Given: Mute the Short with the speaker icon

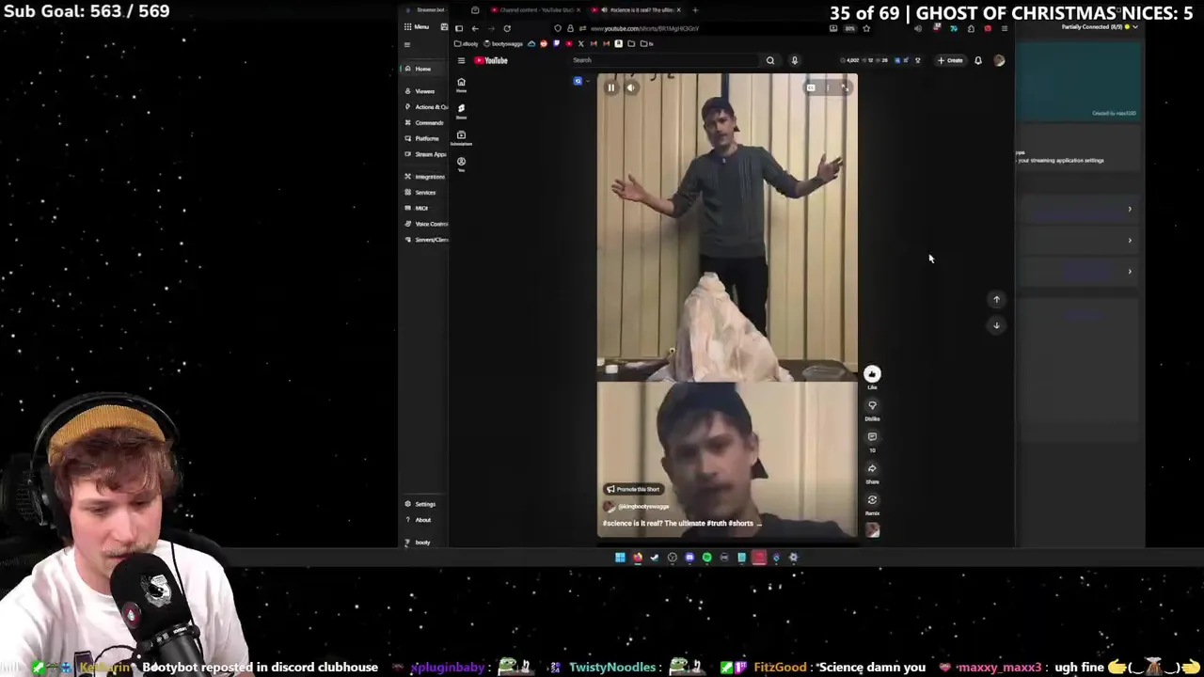Looking at the screenshot, I should pos(631,87).
